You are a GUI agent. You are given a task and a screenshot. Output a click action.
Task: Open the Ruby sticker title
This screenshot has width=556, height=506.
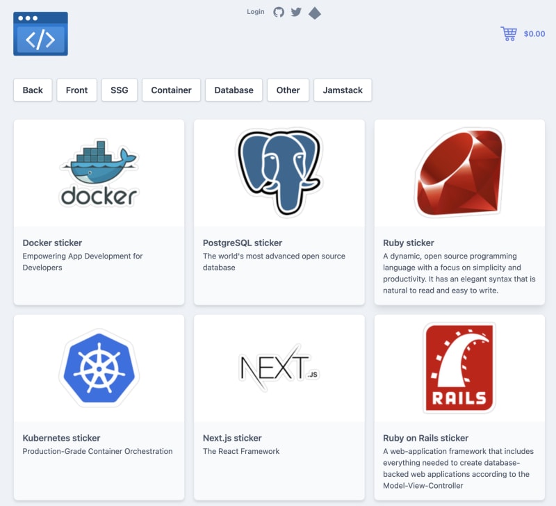click(x=409, y=243)
